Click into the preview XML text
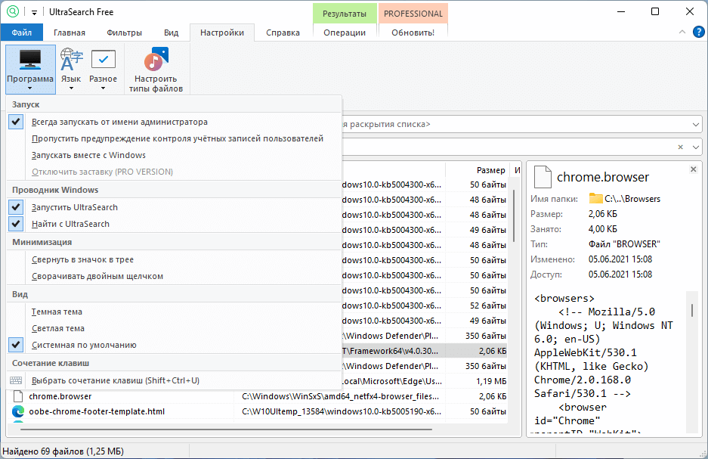 608,361
